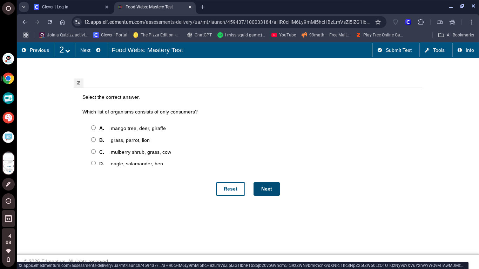Screen dimensions: 479x269
Task: Click the browser extensions puzzle icon
Action: pos(421,22)
